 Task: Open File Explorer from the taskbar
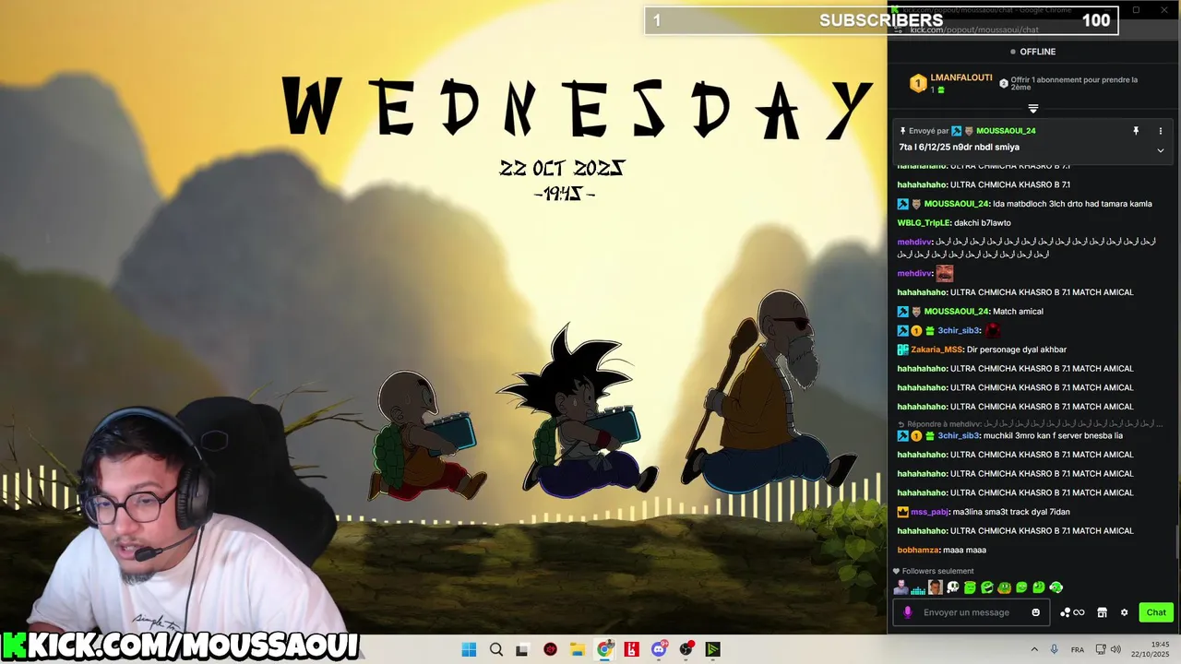[x=577, y=649]
